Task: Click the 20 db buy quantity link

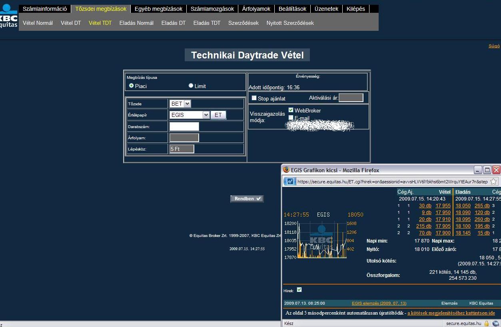Action: coord(425,219)
